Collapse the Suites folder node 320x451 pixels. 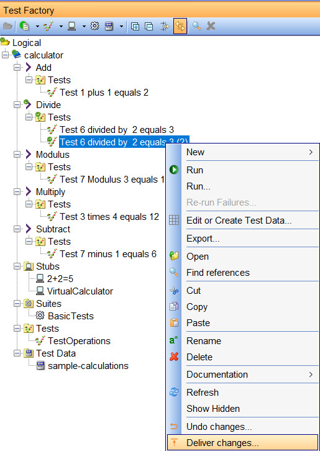(x=17, y=303)
